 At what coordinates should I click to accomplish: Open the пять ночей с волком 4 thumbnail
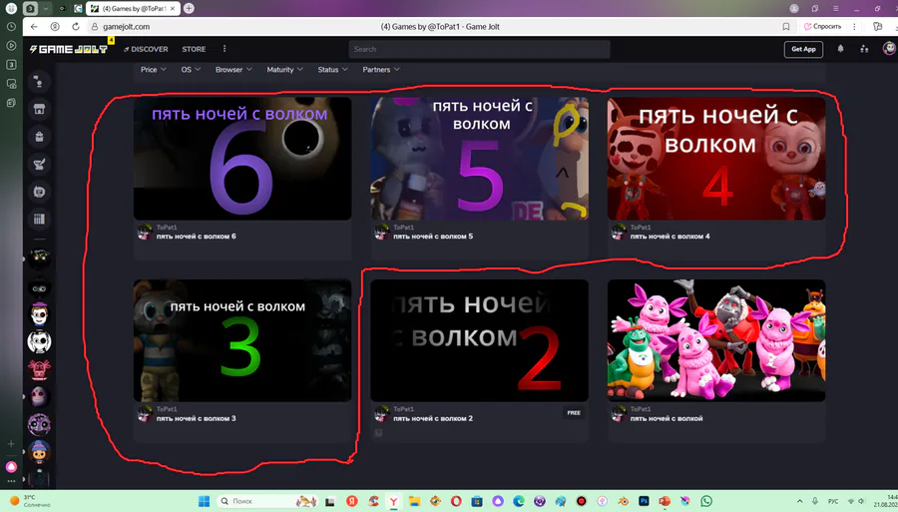pos(716,159)
